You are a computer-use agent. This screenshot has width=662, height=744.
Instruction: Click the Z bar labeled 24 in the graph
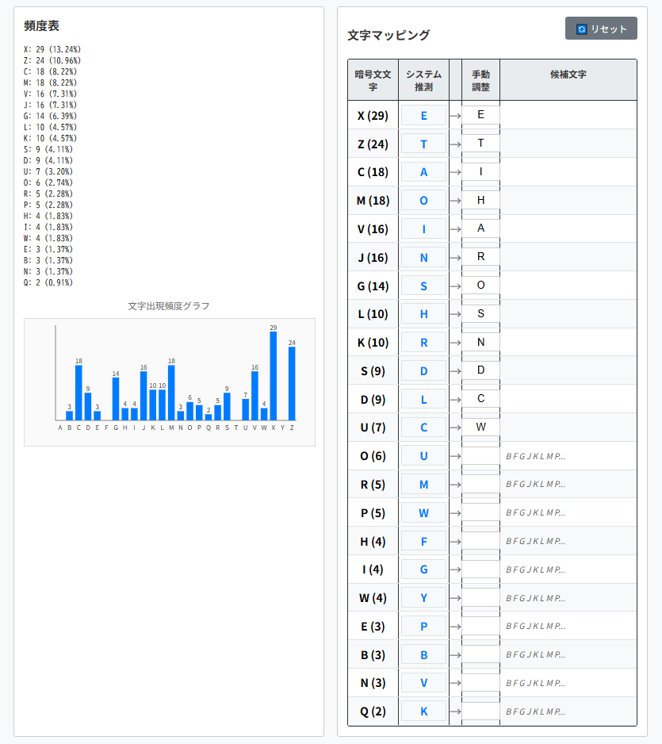pos(292,383)
